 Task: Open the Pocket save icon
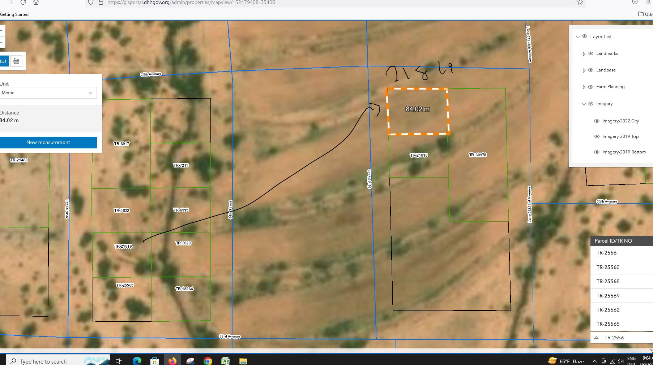coord(635,2)
